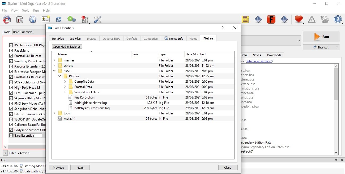The image size is (345, 174).
Task: Click the dialog Close button
Action: tap(228, 167)
